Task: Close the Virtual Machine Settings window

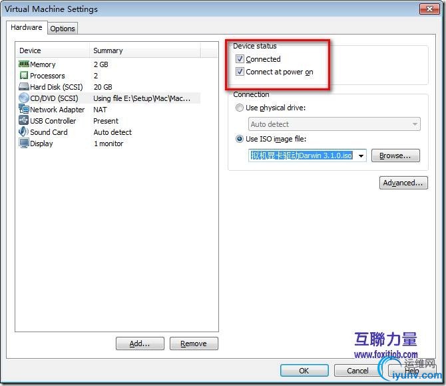Action: pyautogui.click(x=429, y=9)
